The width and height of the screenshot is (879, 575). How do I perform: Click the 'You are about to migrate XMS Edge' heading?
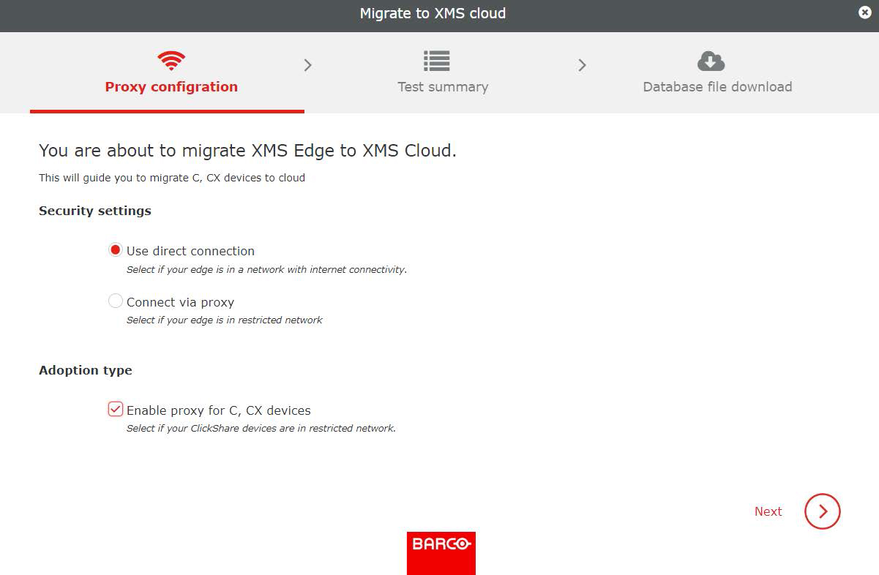(247, 151)
